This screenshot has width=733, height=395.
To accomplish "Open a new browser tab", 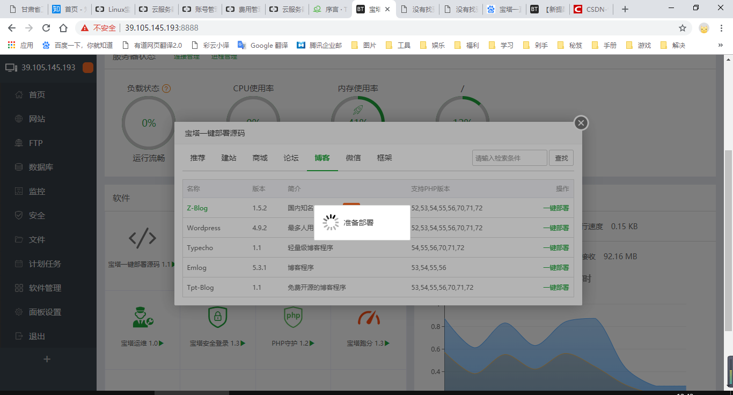I will click(x=625, y=9).
